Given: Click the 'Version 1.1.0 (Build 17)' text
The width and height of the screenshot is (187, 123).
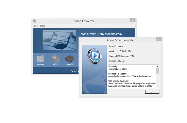Looking at the screenshot, I should 120,51.
